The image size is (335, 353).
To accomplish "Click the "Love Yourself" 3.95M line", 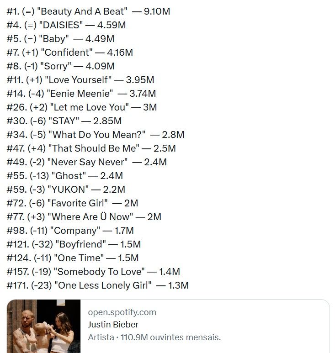I will (80, 80).
